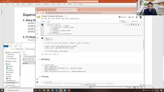Open Explorer address path dropdown before Samsung_T5
The width and height of the screenshot is (164, 92).
click(15, 49)
